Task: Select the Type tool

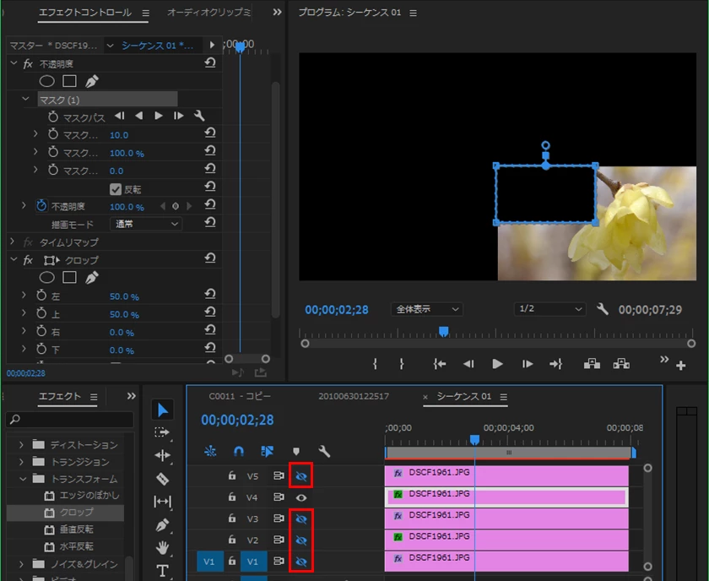Action: click(x=162, y=571)
